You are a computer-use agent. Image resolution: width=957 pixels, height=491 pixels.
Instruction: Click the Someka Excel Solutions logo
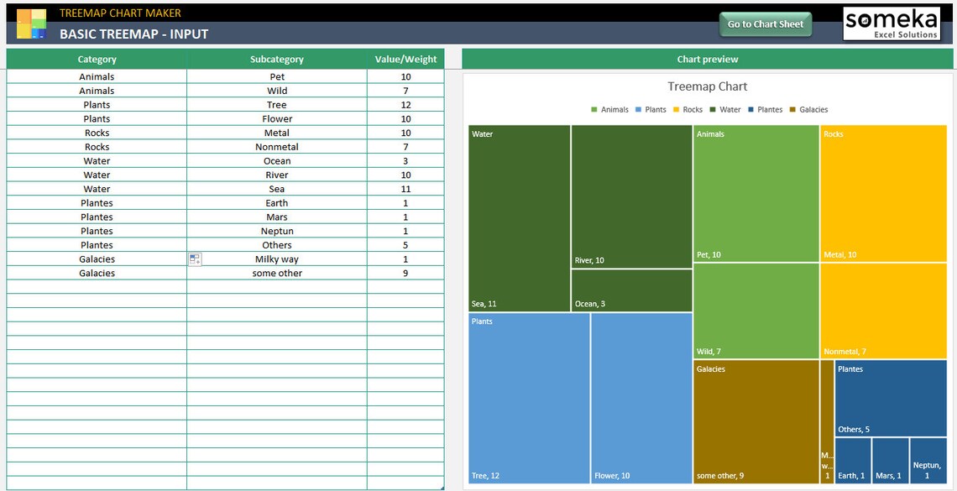click(x=892, y=23)
